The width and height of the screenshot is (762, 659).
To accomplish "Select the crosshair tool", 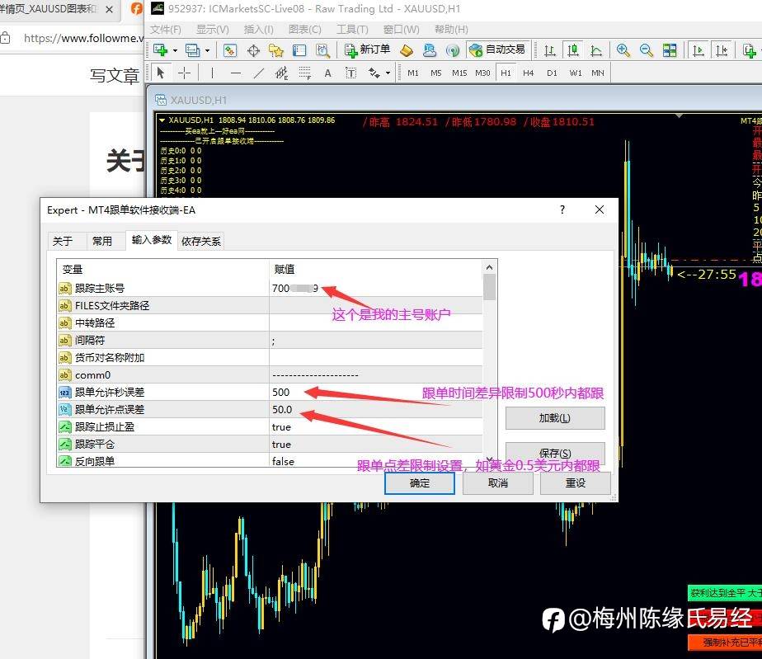I will (x=184, y=73).
